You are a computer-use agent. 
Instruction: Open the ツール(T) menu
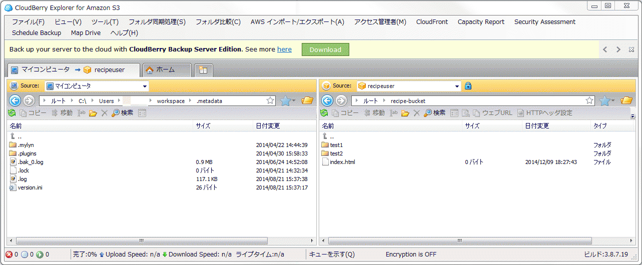point(105,22)
